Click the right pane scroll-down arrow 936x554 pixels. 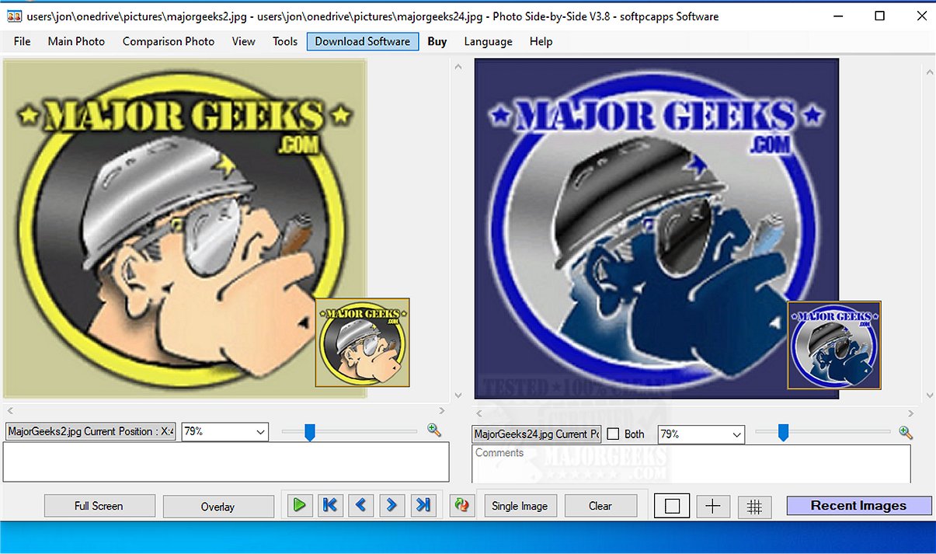pos(929,395)
